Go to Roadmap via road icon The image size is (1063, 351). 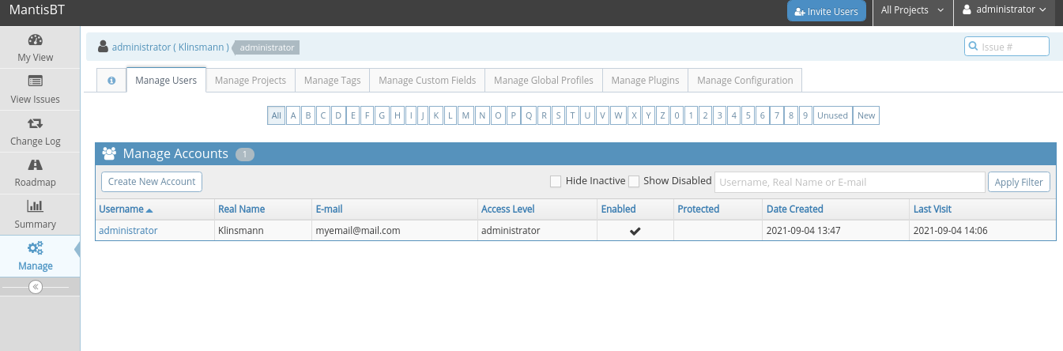coord(35,165)
